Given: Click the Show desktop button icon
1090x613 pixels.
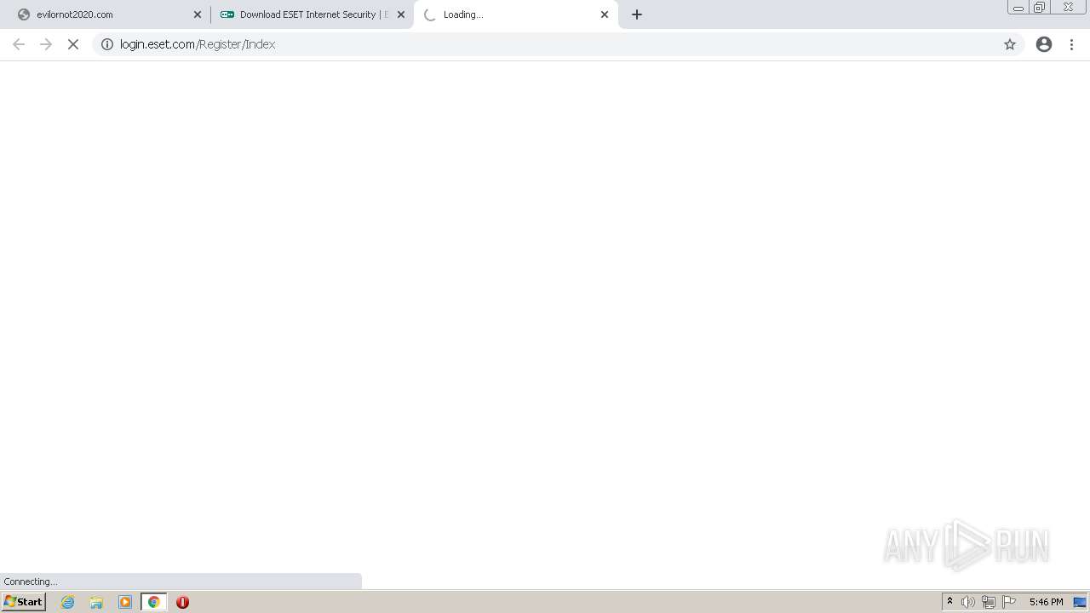Looking at the screenshot, I should pos(1080,602).
